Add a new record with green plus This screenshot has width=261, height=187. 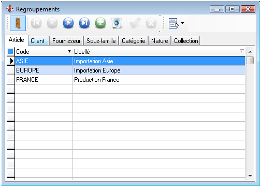pos(100,23)
